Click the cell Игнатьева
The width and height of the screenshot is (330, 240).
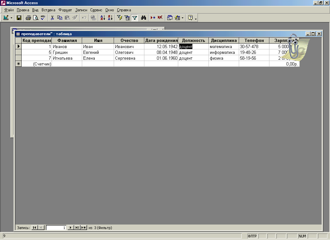click(67, 58)
